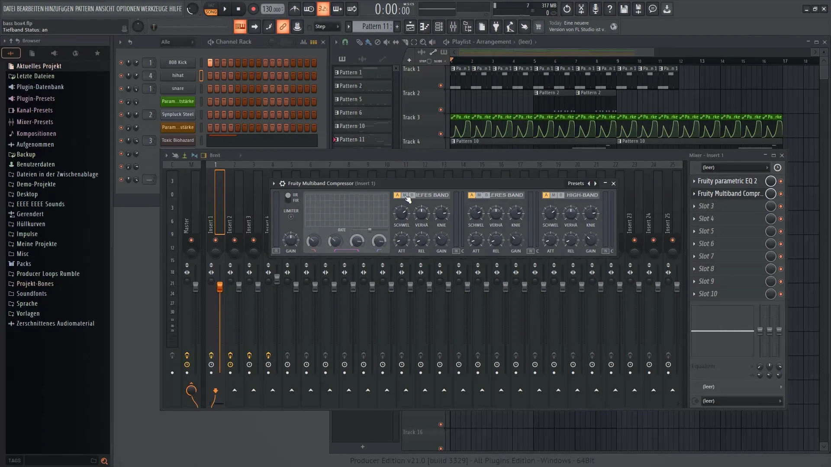
Task: Open channel rack graph editor icon
Action: click(x=304, y=42)
